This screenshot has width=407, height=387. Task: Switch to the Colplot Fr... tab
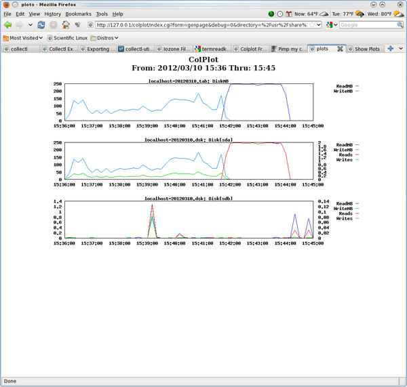pyautogui.click(x=250, y=49)
